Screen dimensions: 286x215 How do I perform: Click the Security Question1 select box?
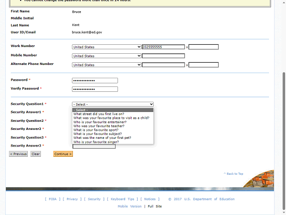[x=113, y=104]
